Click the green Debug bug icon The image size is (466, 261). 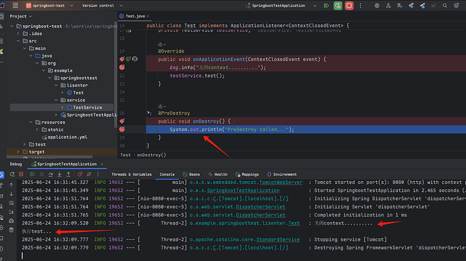[338, 5]
